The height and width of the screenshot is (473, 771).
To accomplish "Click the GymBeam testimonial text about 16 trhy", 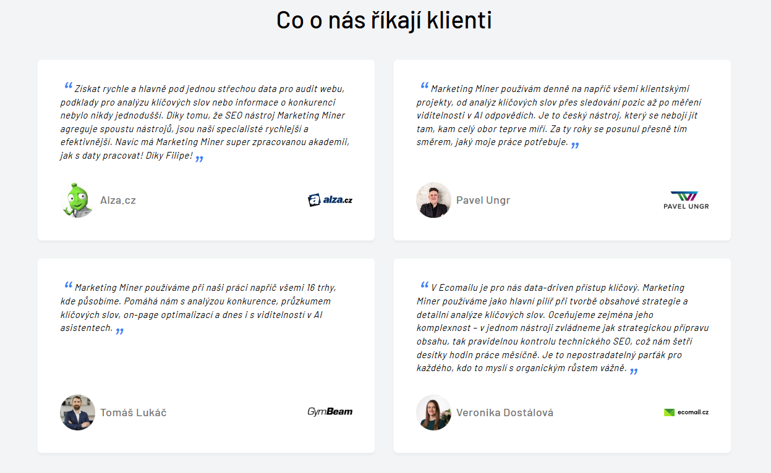I will pyautogui.click(x=198, y=308).
